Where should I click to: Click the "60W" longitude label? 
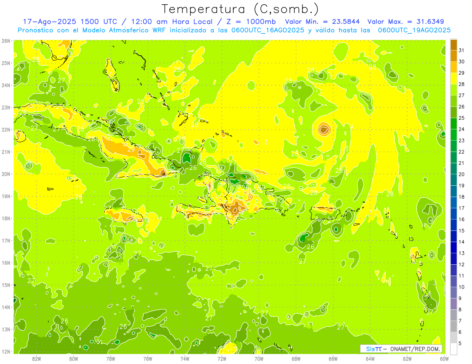click(444, 359)
